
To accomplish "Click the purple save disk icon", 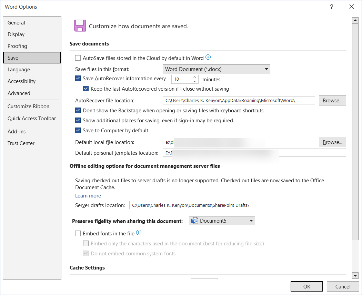I will [79, 26].
